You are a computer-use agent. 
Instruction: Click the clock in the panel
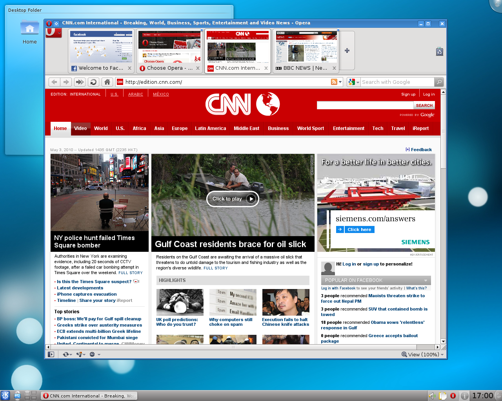pos(482,396)
